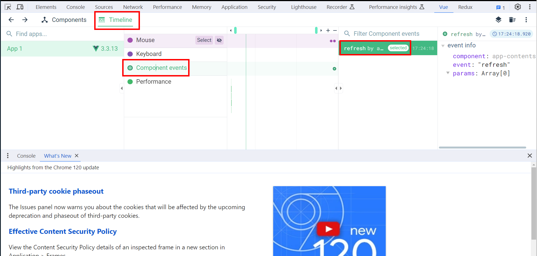Open the Performance insights tab
The height and width of the screenshot is (256, 537).
397,7
